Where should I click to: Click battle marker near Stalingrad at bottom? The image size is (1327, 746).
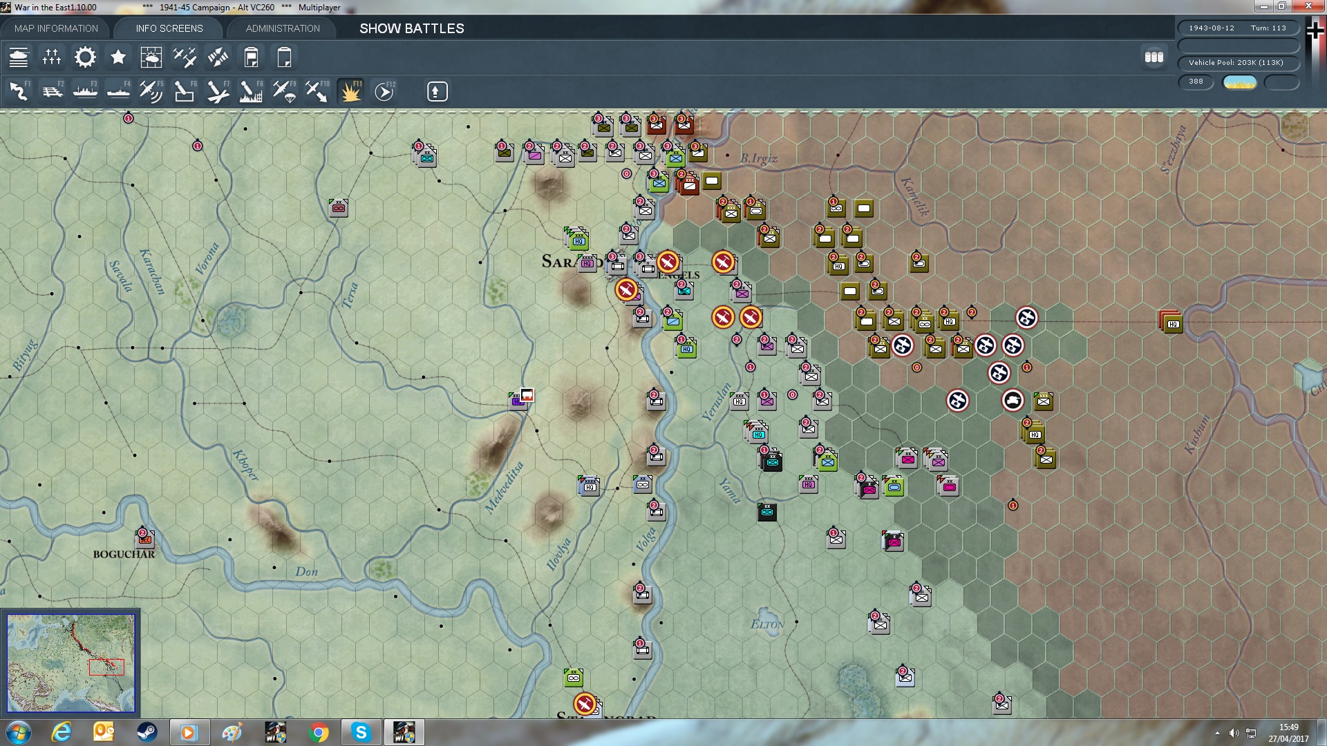[585, 704]
